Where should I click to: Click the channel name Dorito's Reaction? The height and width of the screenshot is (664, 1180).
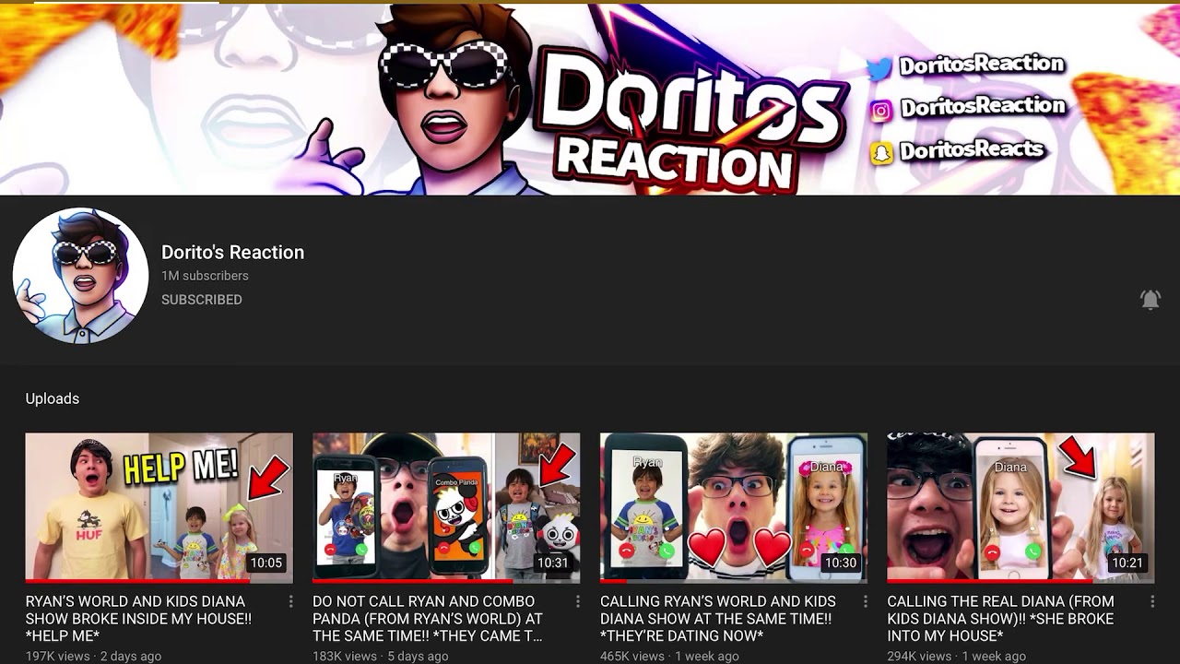click(232, 252)
